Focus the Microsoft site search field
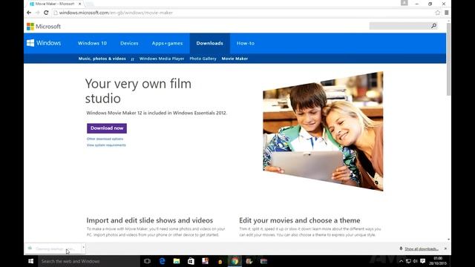The height and width of the screenshot is (267, 475). (x=400, y=26)
